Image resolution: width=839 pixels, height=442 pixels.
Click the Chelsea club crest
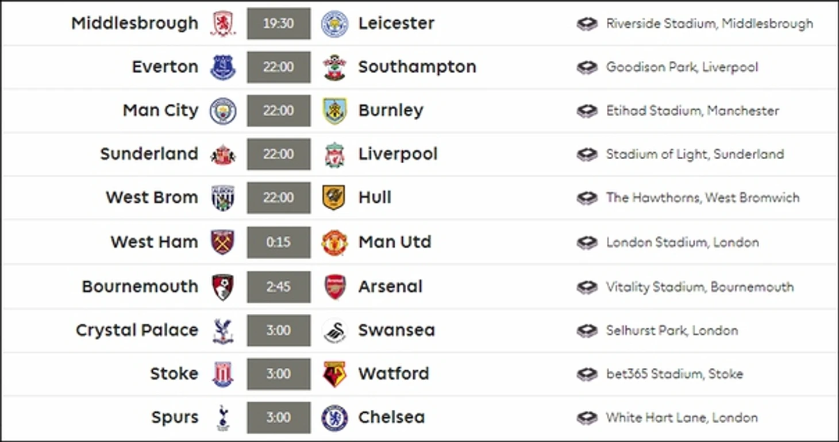tap(334, 418)
